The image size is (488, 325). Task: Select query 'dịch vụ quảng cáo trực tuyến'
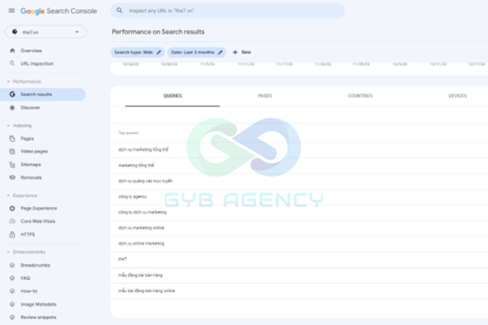(145, 181)
